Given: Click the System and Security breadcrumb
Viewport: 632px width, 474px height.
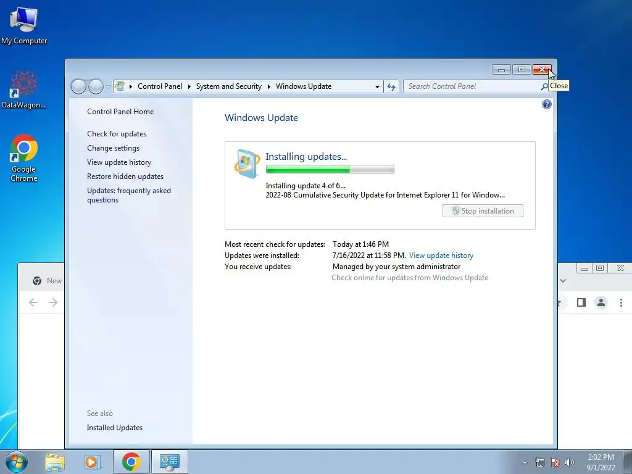Looking at the screenshot, I should point(228,86).
